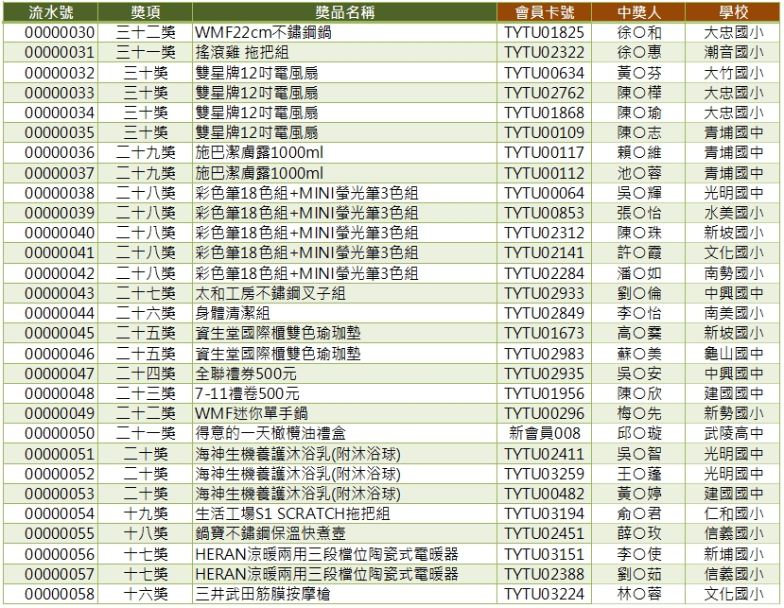The image size is (784, 608).
Task: Click 二十六獎 award cell
Action: coord(146,314)
